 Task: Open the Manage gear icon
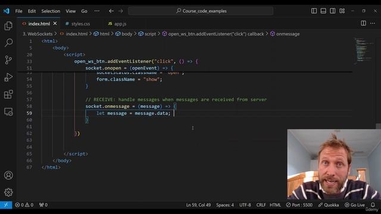pos(8,192)
